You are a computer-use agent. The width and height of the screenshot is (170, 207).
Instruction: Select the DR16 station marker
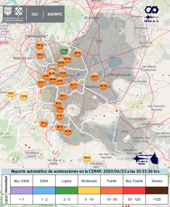point(40,45)
